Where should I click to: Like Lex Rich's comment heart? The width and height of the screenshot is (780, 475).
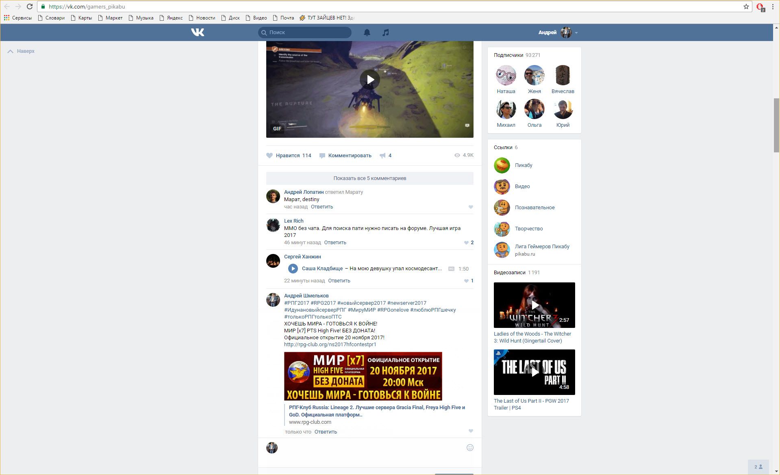point(466,243)
